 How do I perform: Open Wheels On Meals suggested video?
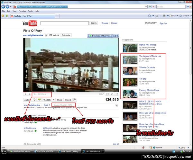pyautogui.click(x=147, y=67)
